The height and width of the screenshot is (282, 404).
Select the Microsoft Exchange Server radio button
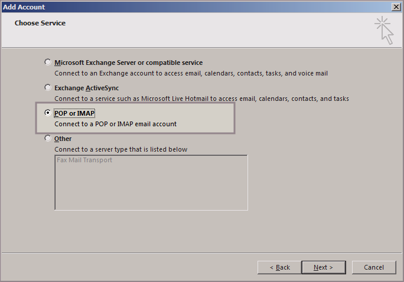tap(48, 62)
